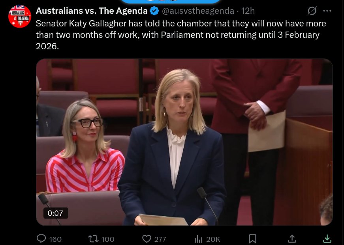Open the Australians vs. The Agenda profile avatar
The height and width of the screenshot is (245, 344).
pos(19,17)
